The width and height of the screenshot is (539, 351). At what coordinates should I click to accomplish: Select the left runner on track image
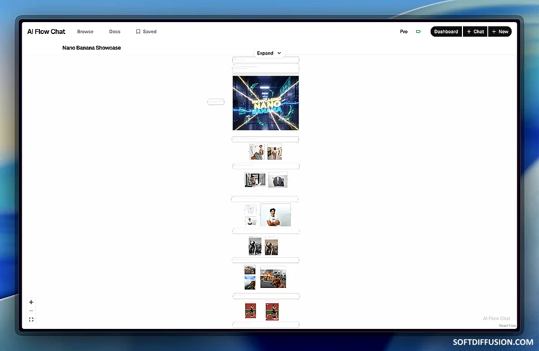pyautogui.click(x=251, y=311)
